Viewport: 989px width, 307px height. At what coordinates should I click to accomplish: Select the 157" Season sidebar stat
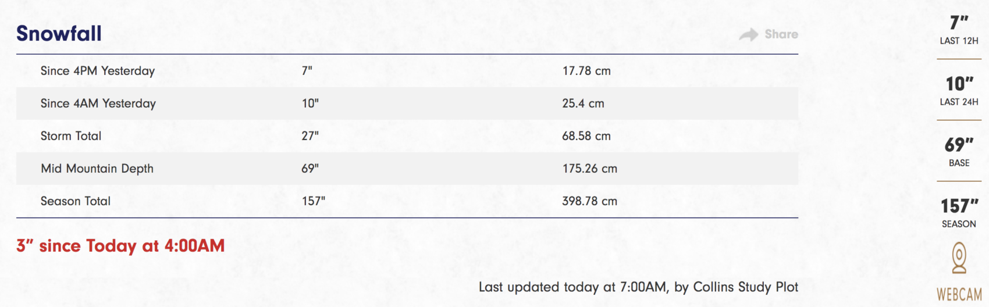(x=959, y=213)
